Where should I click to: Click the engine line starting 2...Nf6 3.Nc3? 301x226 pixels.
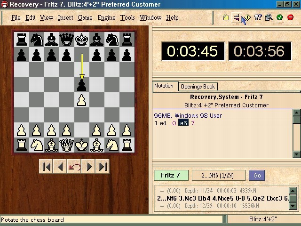(222, 198)
